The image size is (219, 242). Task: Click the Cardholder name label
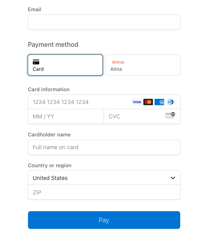coord(49,134)
